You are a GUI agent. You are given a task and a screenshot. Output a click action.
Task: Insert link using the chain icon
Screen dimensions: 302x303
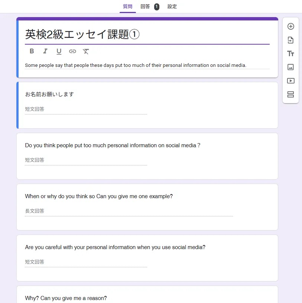tap(72, 51)
